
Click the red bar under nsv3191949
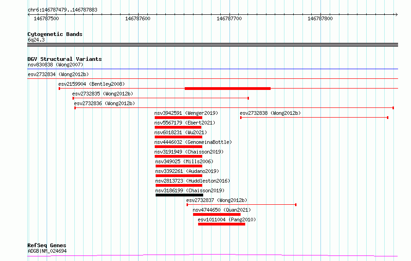178,156
